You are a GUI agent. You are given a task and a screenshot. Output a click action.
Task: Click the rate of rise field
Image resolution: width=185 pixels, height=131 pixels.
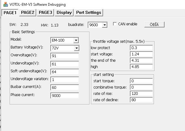141,93
